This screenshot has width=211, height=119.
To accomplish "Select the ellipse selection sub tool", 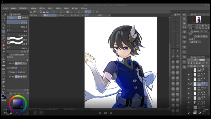I will click(17, 26).
